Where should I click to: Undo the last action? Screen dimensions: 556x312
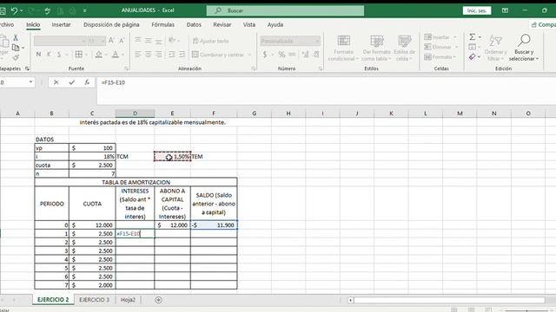point(14,10)
